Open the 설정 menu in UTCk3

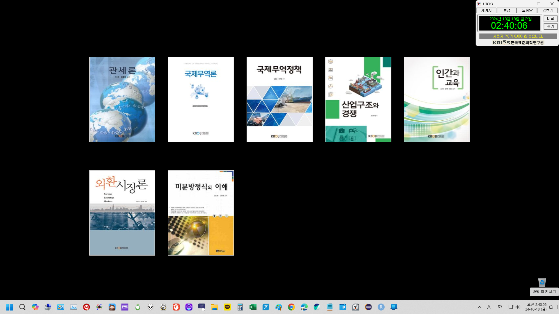point(507,10)
